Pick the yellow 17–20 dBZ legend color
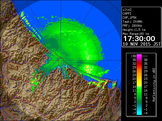The image size is (162, 121). [139, 83]
